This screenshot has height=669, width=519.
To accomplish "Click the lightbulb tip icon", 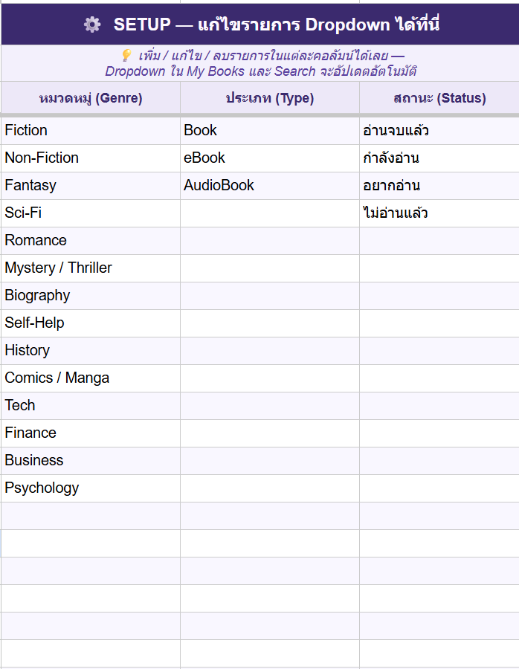I will (x=126, y=56).
